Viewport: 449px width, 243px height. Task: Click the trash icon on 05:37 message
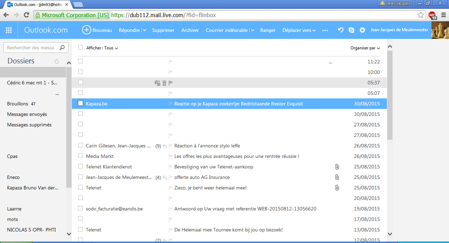pyautogui.click(x=164, y=83)
